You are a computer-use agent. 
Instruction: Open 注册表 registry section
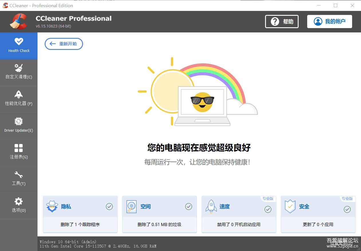(x=19, y=153)
